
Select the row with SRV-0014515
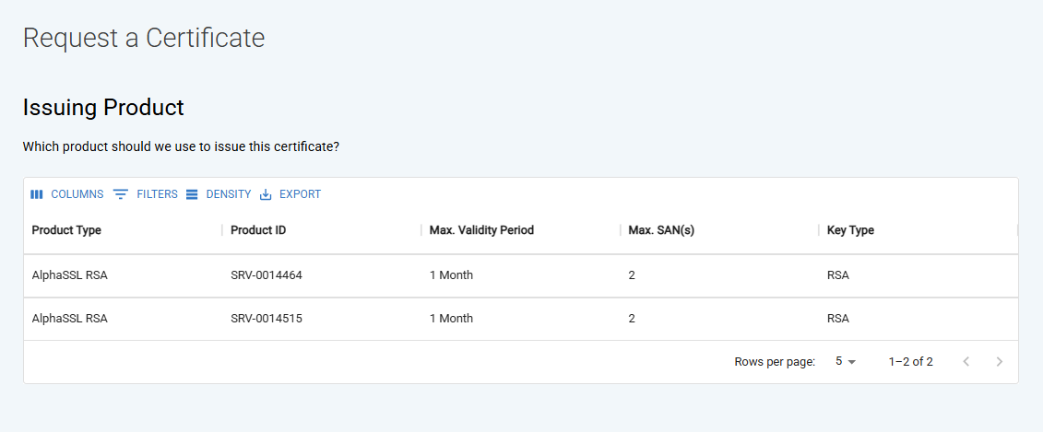[x=521, y=319]
